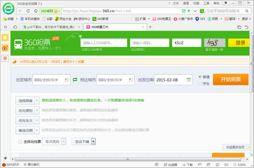Open a new browser tab with plus
Viewport: 254px width, 168px height.
150,27
